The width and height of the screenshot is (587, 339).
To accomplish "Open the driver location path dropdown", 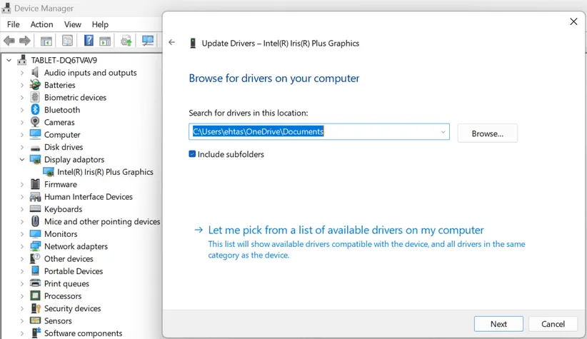I will [x=443, y=132].
